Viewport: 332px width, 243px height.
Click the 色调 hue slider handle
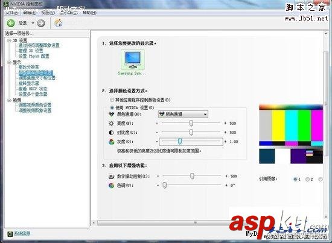[165, 185]
